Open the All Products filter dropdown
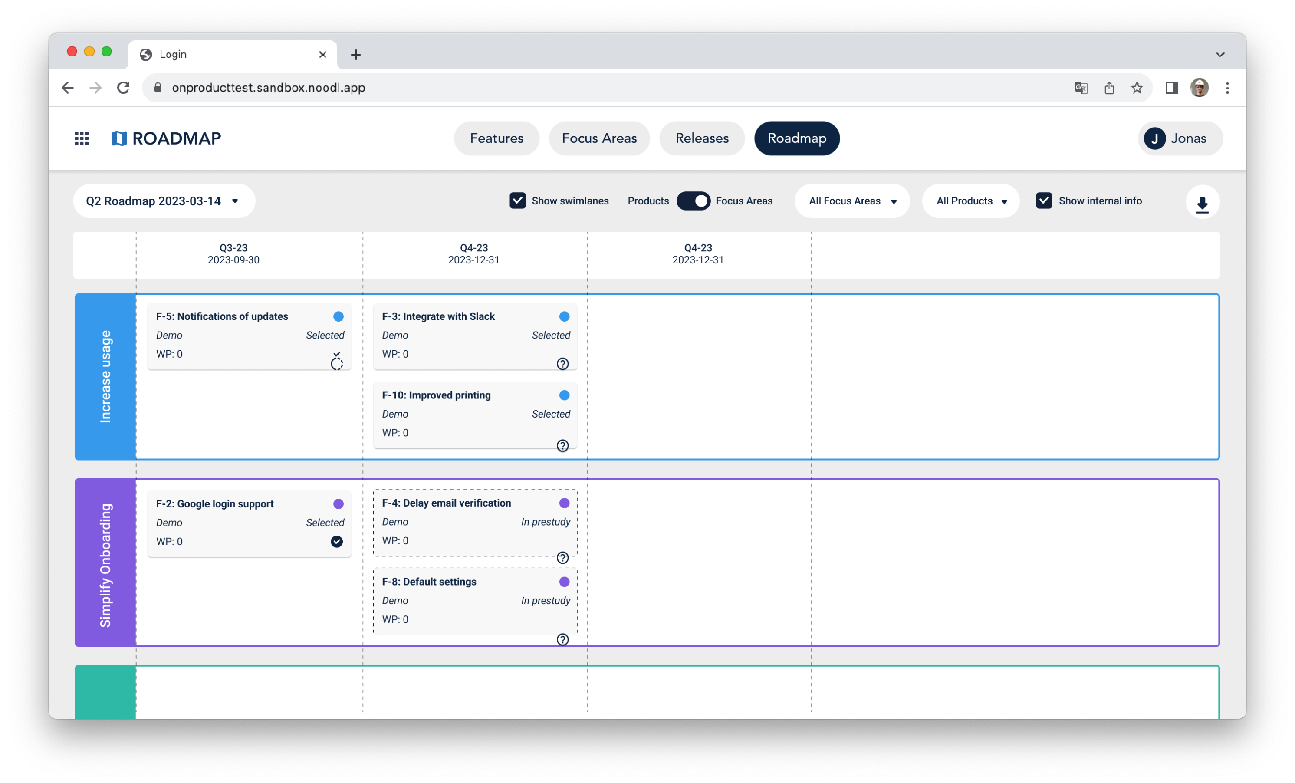This screenshot has height=783, width=1295. [x=971, y=201]
